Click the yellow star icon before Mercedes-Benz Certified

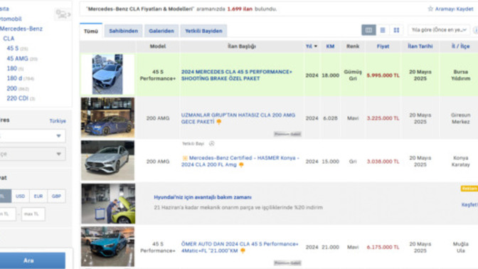coord(184,158)
